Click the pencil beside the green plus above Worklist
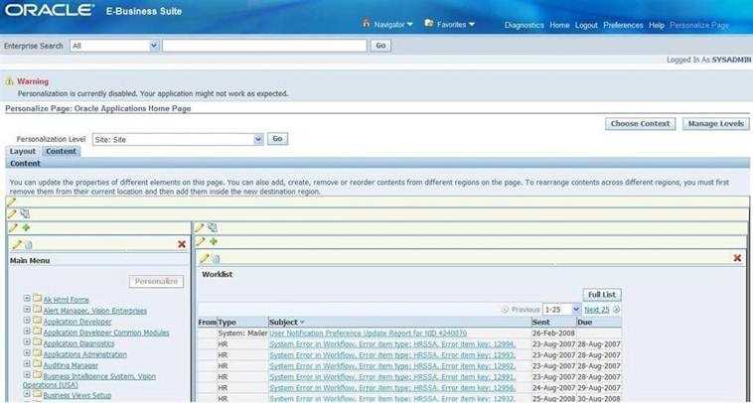Screen dimensions: 753x403 pyautogui.click(x=201, y=241)
